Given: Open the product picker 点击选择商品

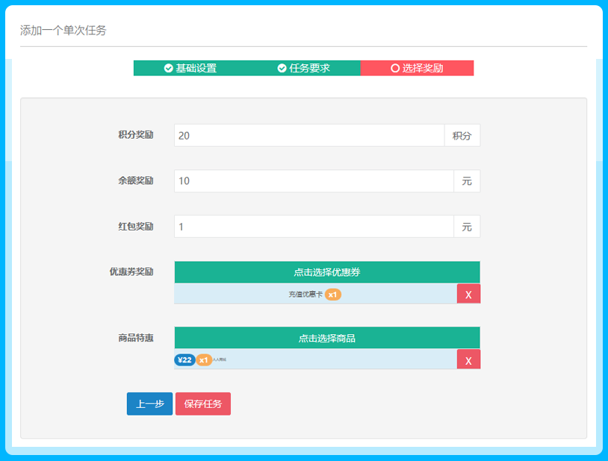Looking at the screenshot, I should pyautogui.click(x=326, y=338).
